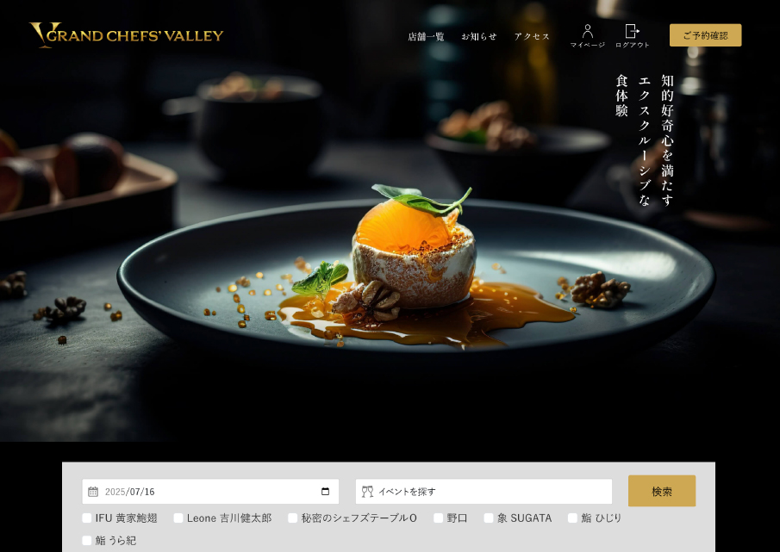This screenshot has height=552, width=780.
Task: Open the 店舗一覧 menu item
Action: [426, 36]
